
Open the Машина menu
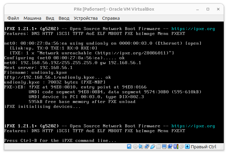click(32, 18)
